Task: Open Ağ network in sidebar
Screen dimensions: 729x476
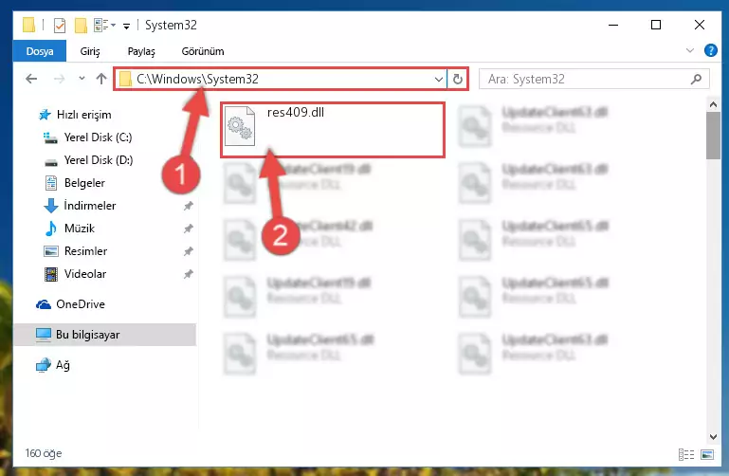Action: [63, 365]
